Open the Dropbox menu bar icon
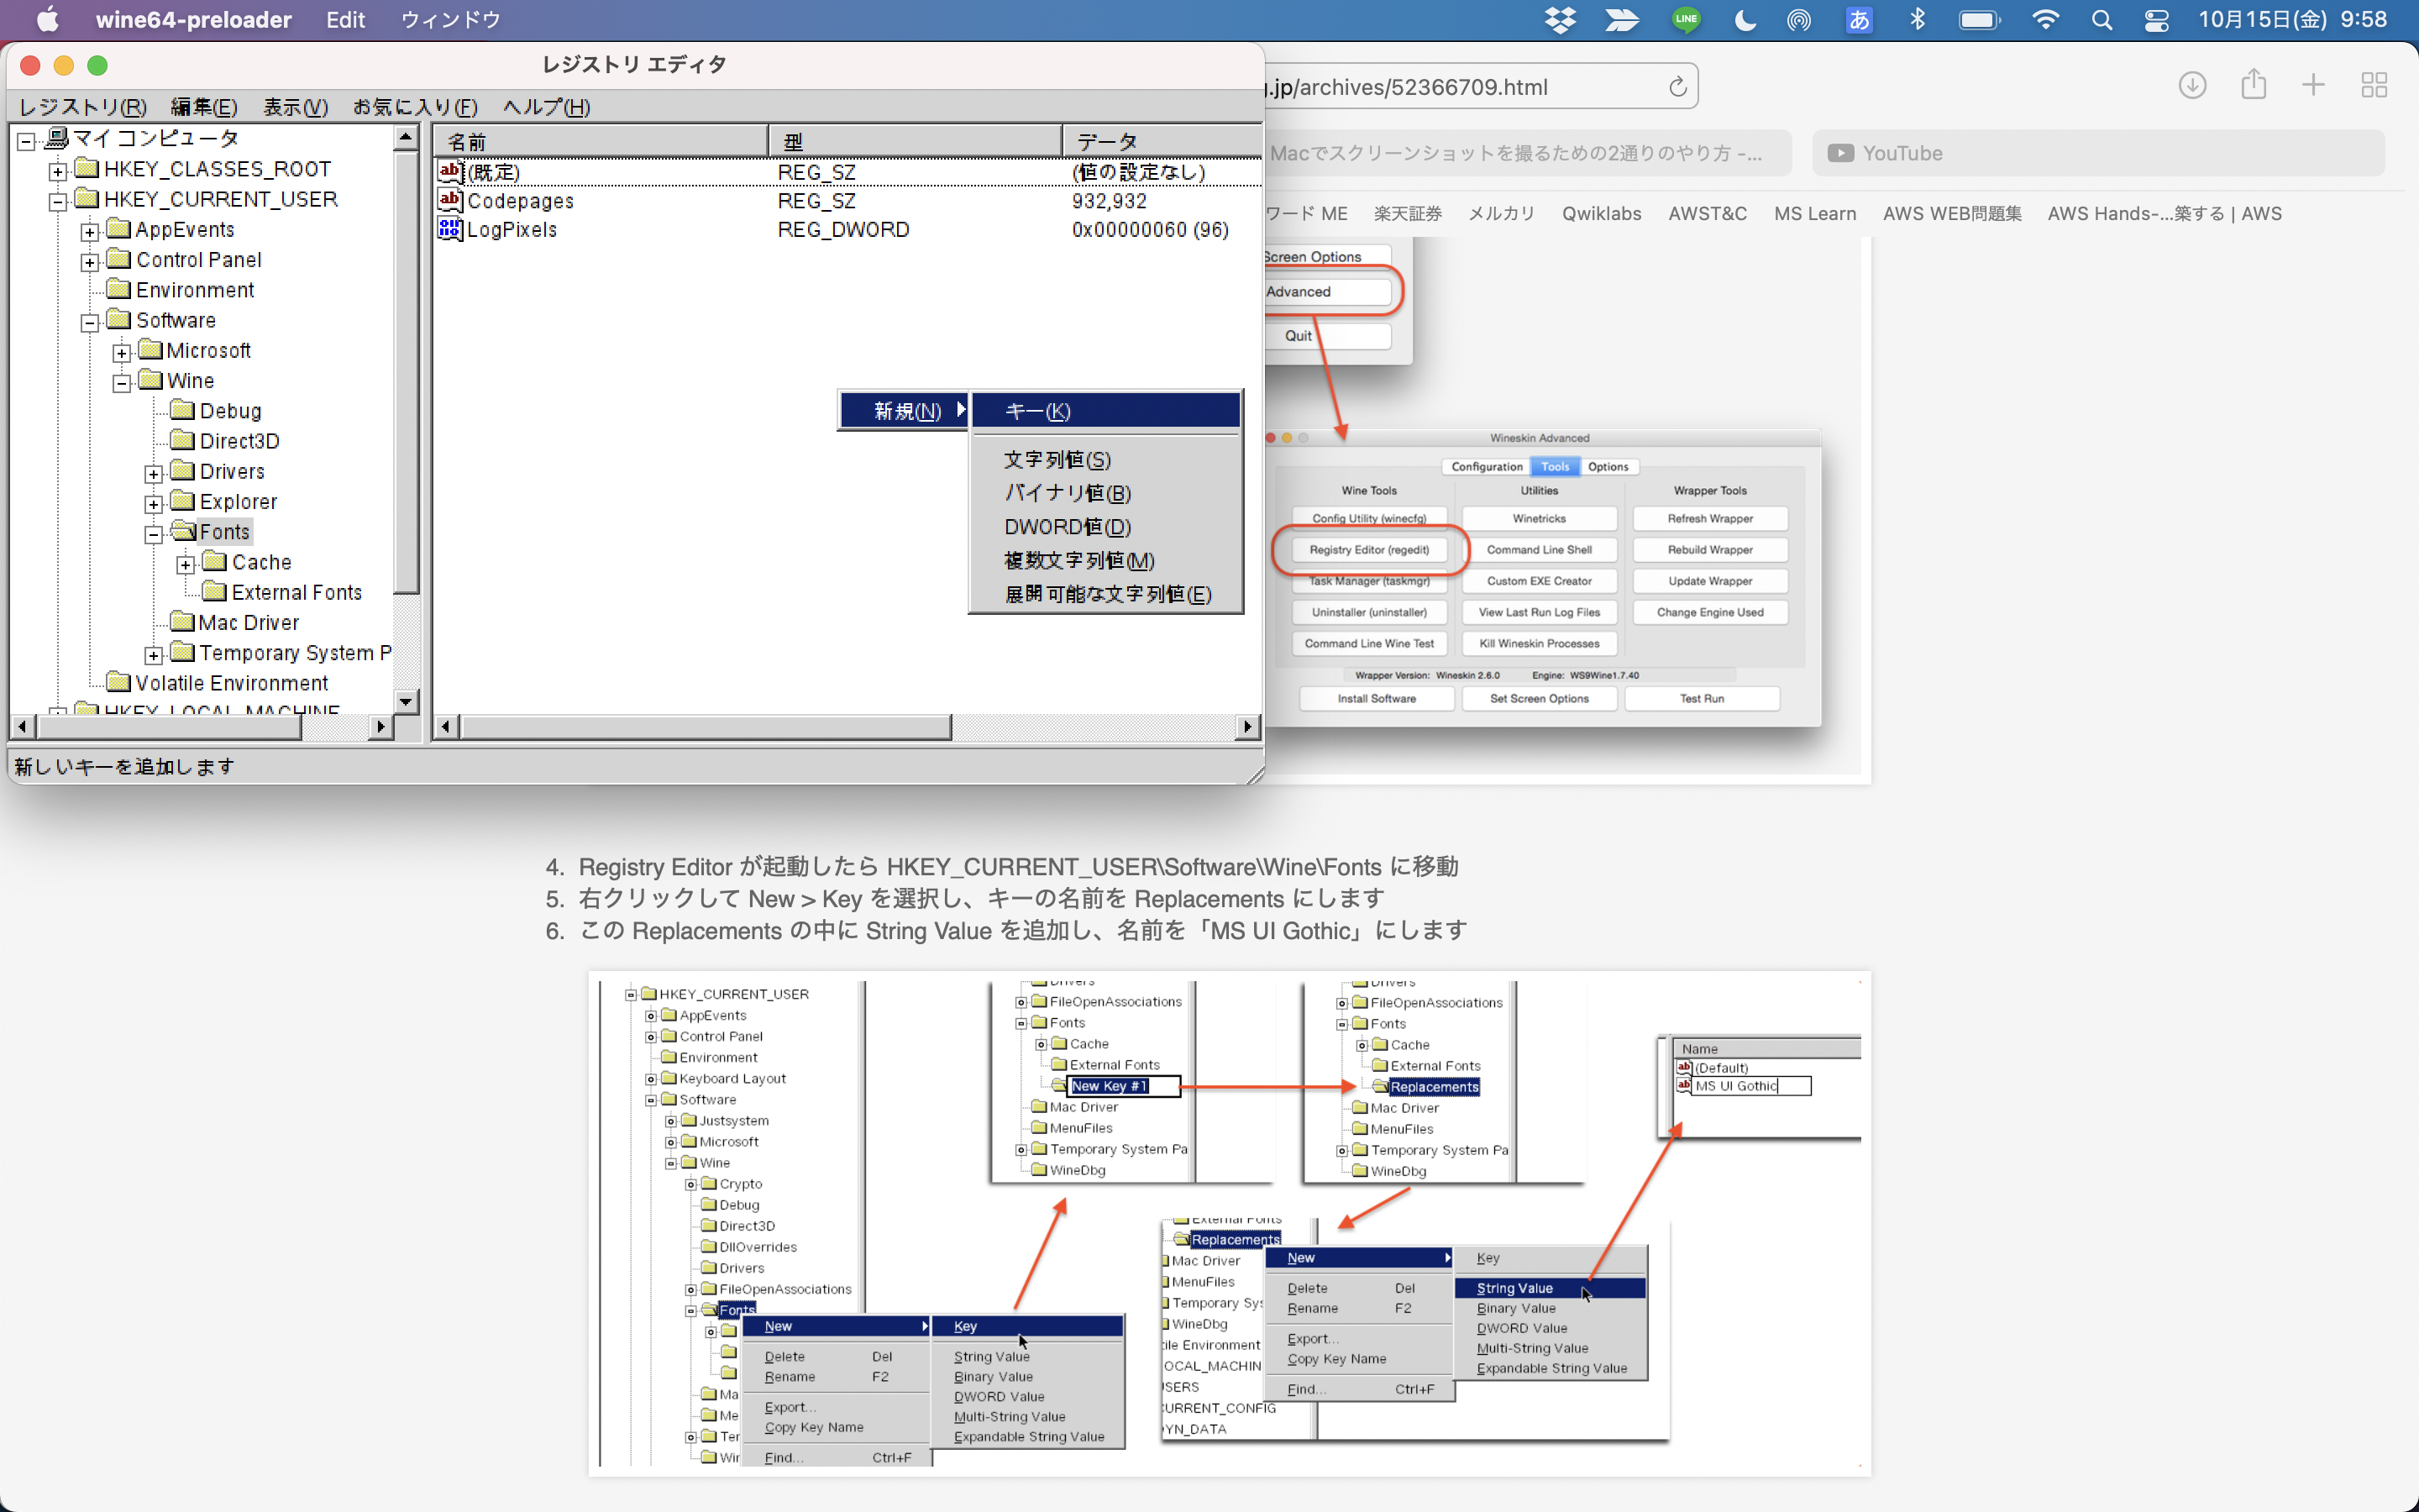Screen dimensions: 2419x1512 tap(1560, 20)
